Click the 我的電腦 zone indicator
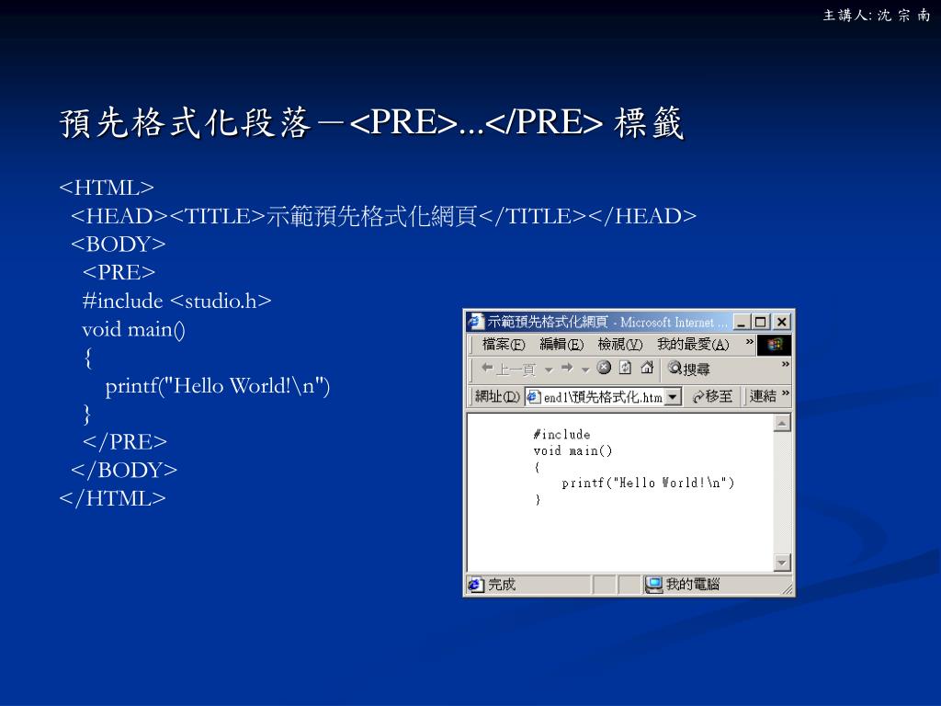The image size is (941, 706). pyautogui.click(x=693, y=584)
